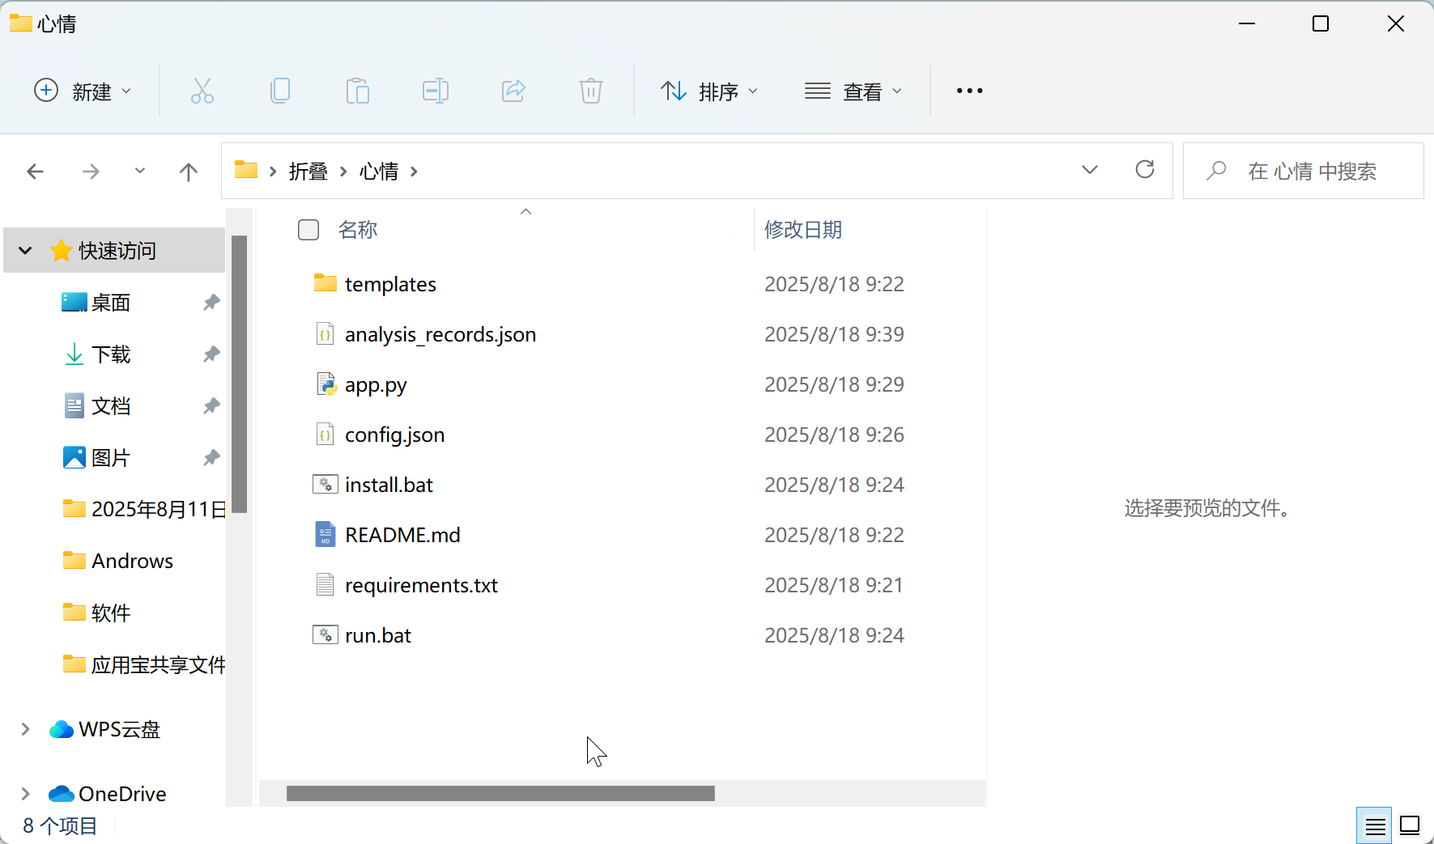Viewport: 1434px width, 844px height.
Task: Click the pin icon next to 图片
Action: click(211, 458)
